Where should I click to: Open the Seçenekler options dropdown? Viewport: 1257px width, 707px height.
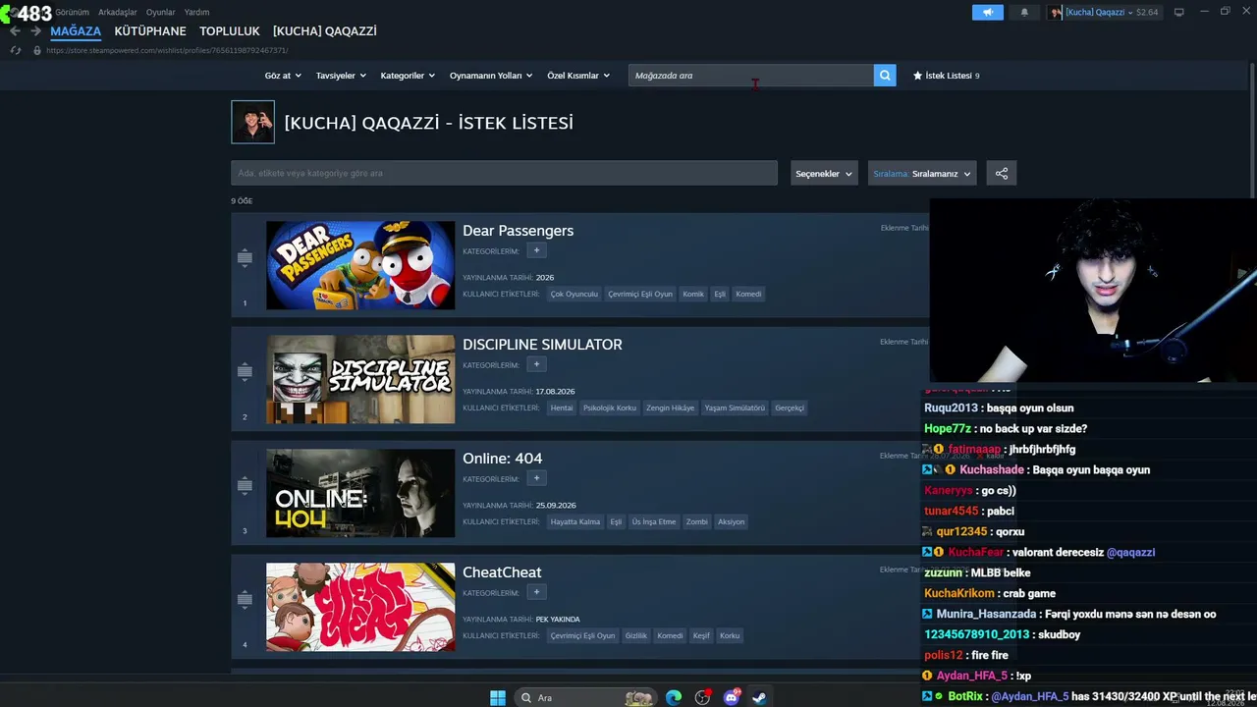[x=824, y=174]
